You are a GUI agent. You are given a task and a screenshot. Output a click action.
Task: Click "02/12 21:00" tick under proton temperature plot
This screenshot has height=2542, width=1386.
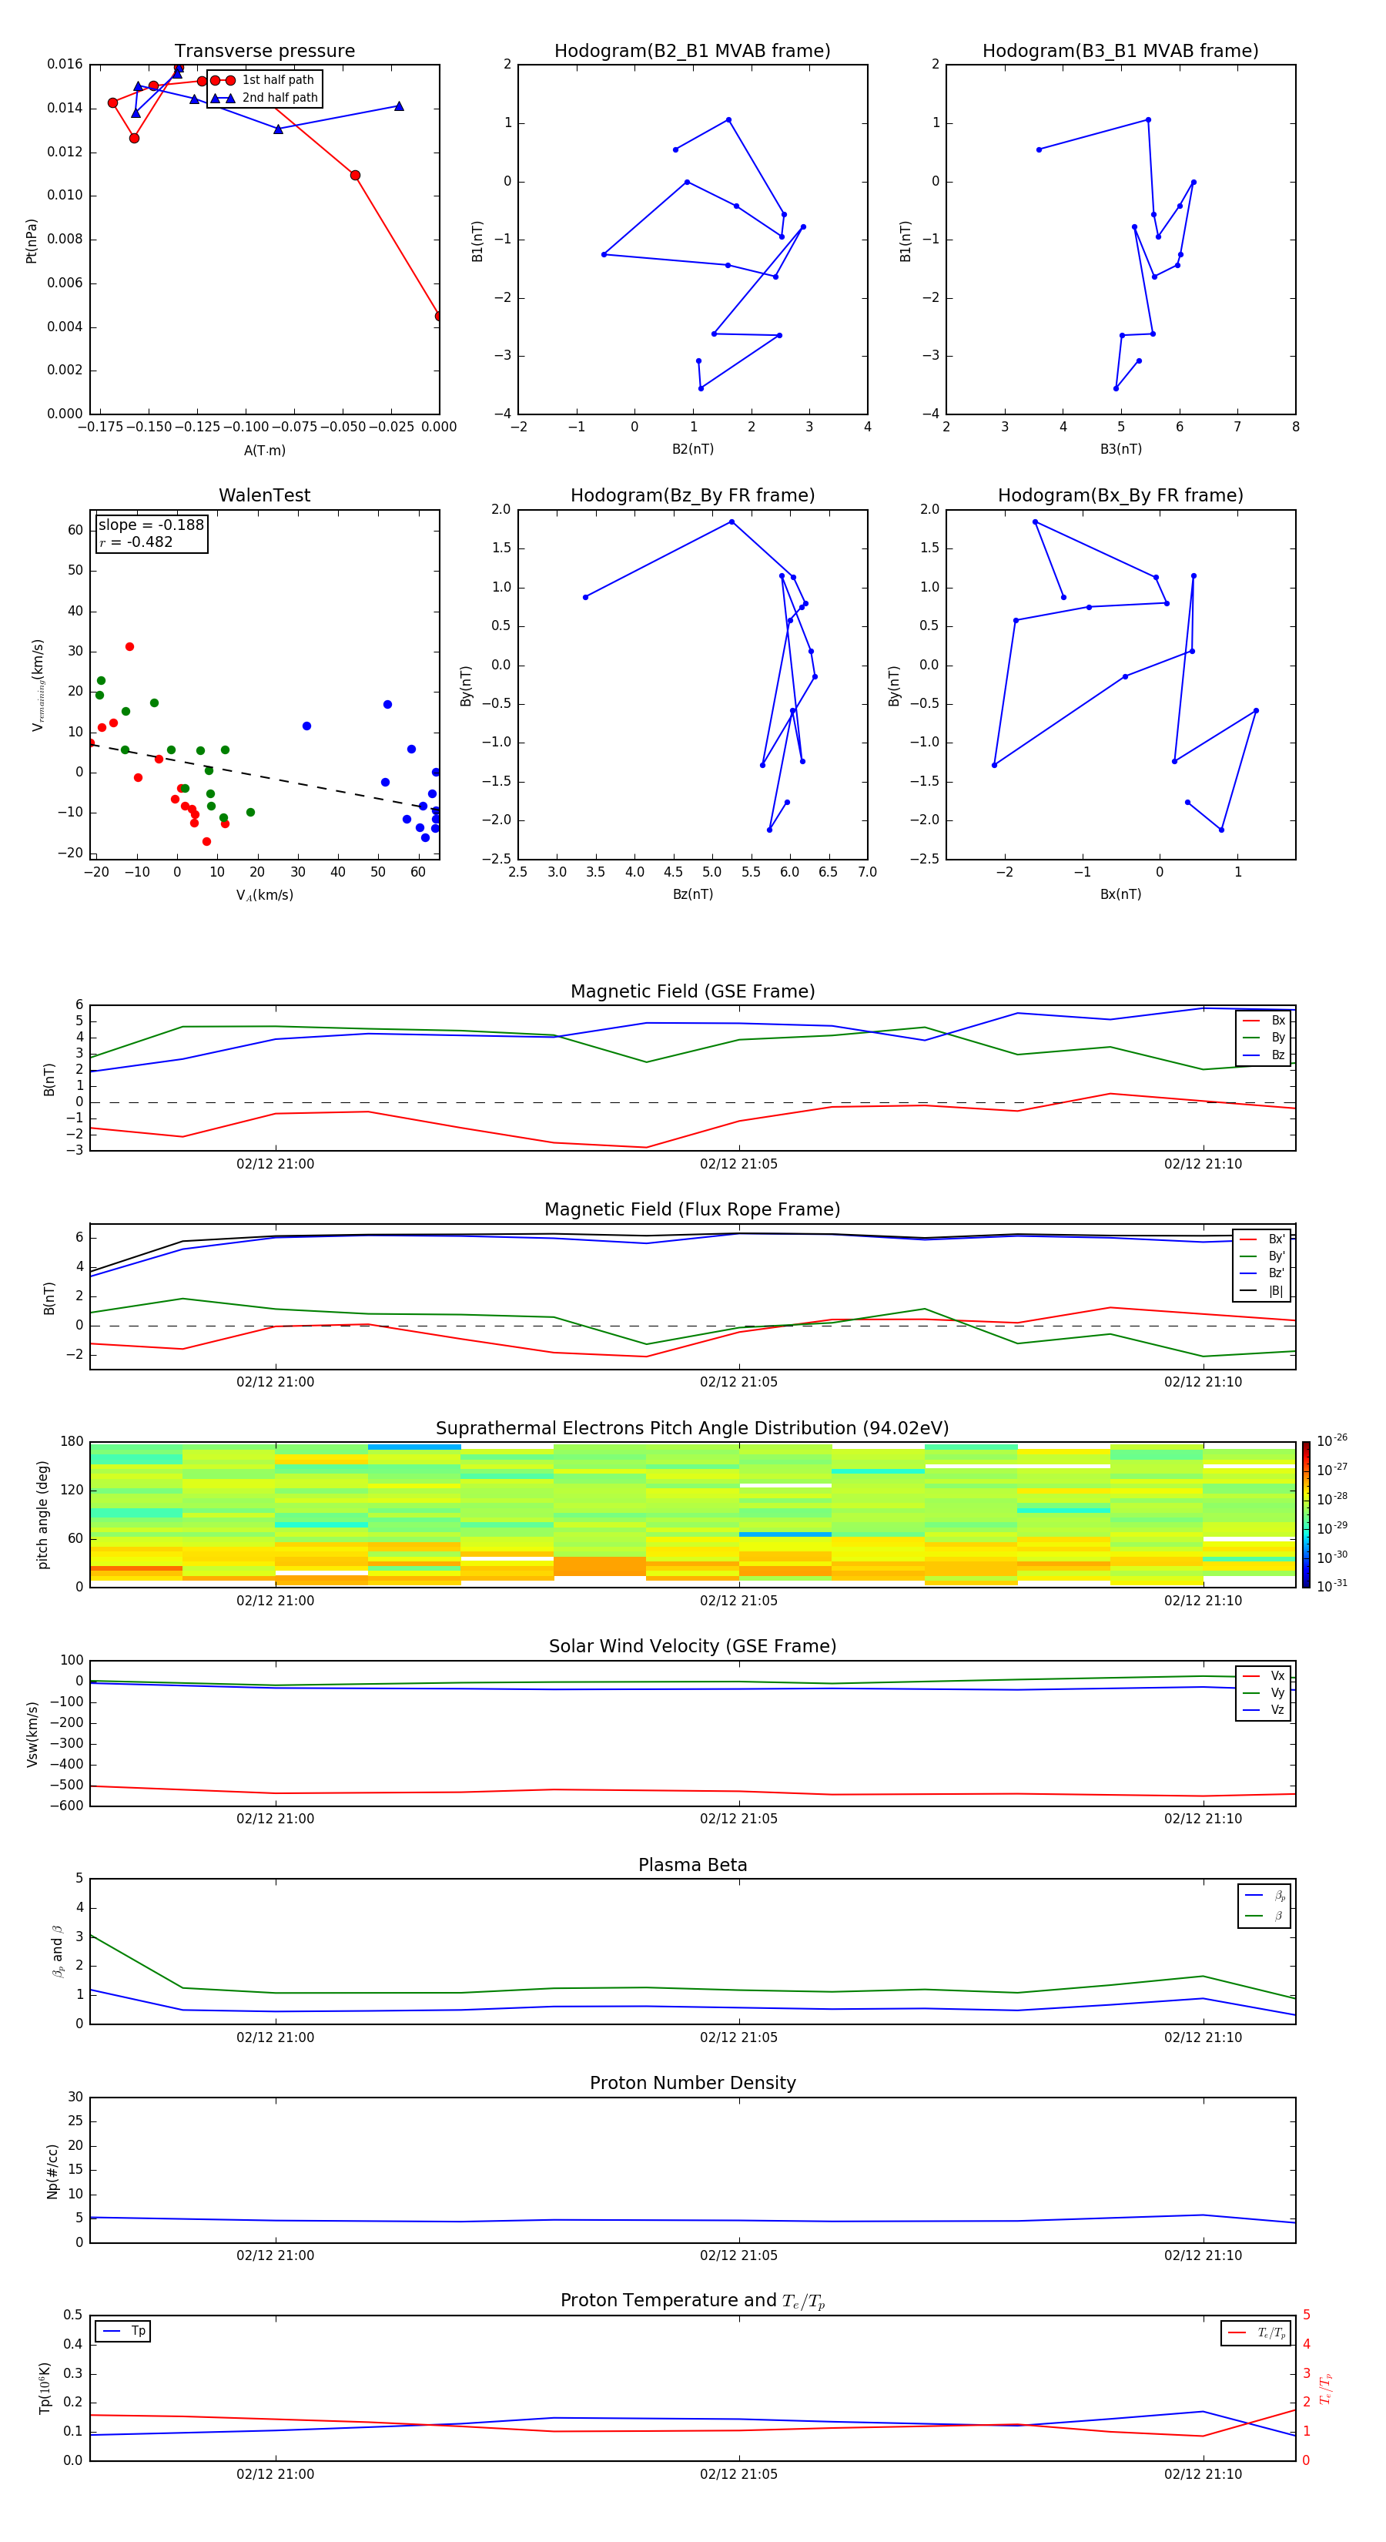point(275,2474)
